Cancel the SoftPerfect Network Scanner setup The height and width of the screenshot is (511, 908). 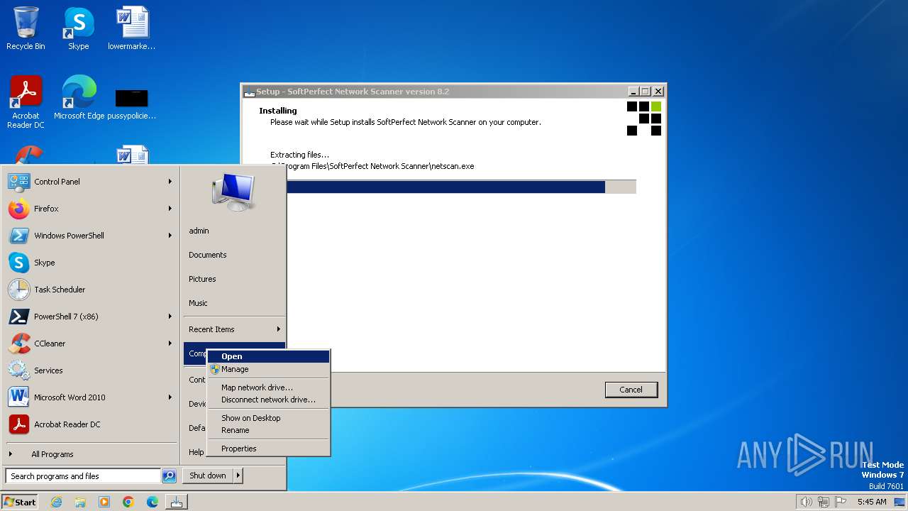coord(631,390)
